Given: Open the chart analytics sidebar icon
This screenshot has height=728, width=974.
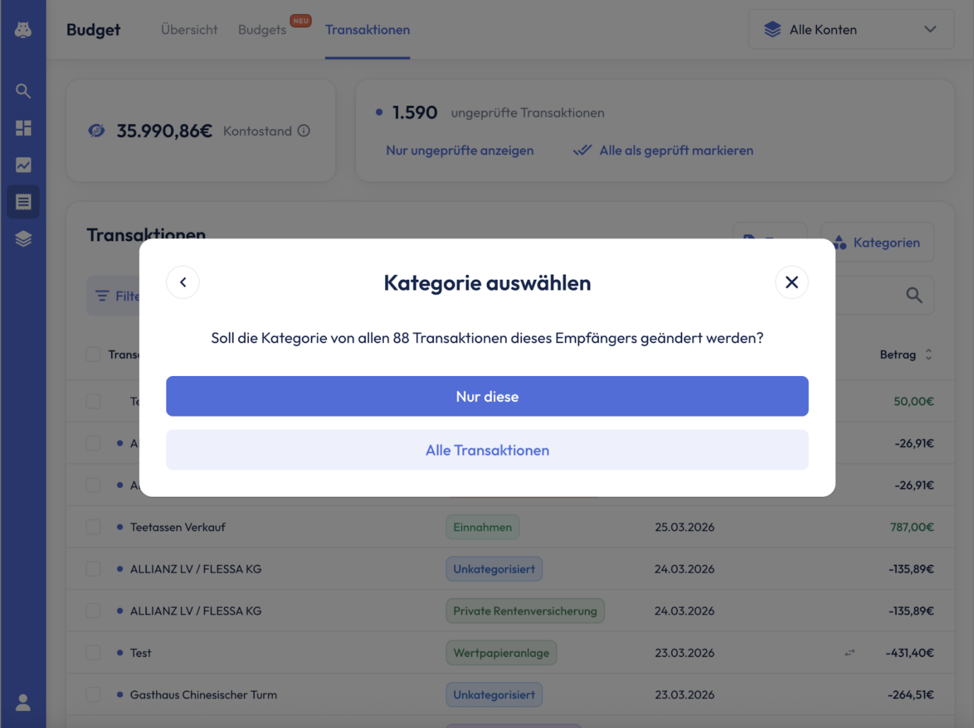Looking at the screenshot, I should tap(23, 165).
